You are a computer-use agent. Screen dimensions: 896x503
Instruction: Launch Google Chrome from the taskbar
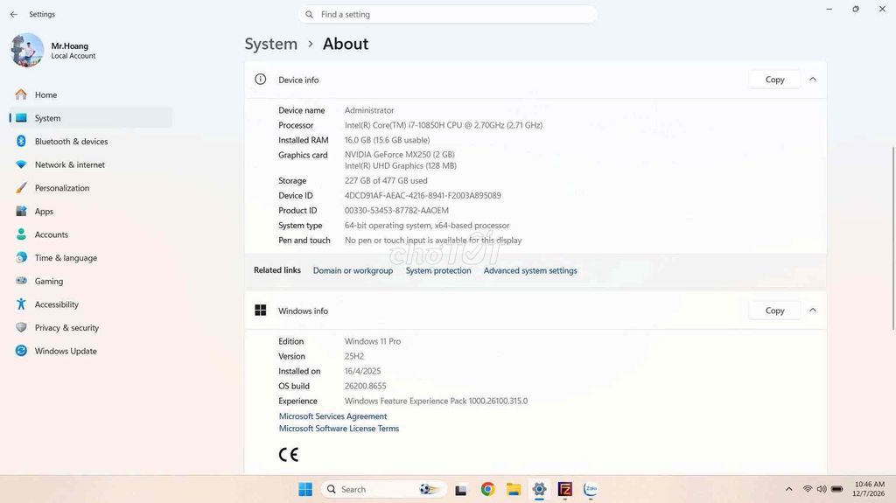487,489
